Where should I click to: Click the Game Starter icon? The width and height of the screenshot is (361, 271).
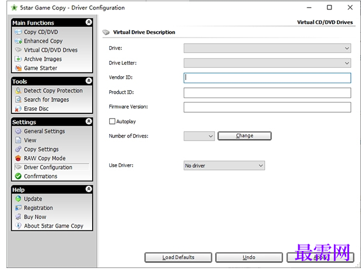pos(18,68)
